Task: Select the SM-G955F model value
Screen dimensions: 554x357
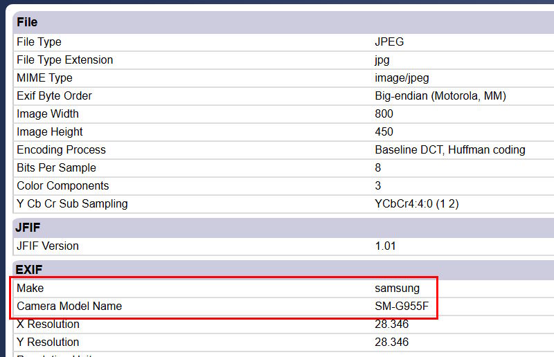Action: [402, 306]
